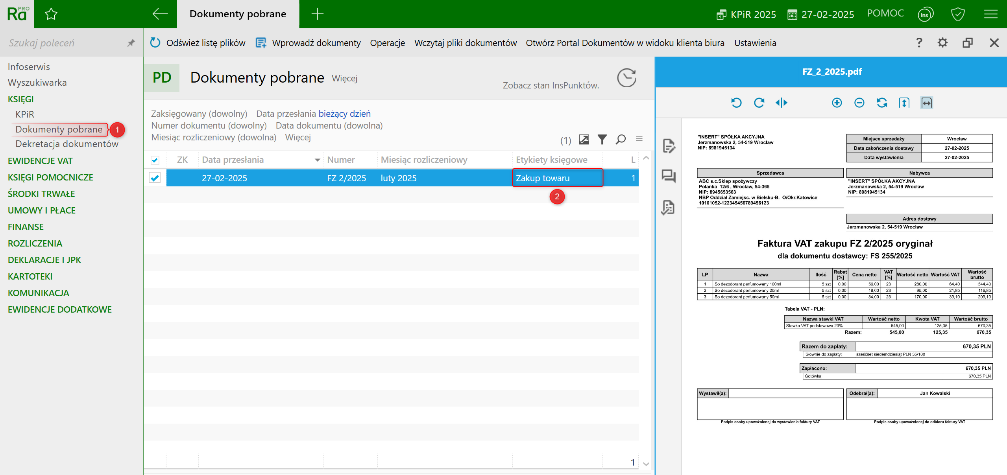
Task: Open the filter funnel icon
Action: point(602,140)
